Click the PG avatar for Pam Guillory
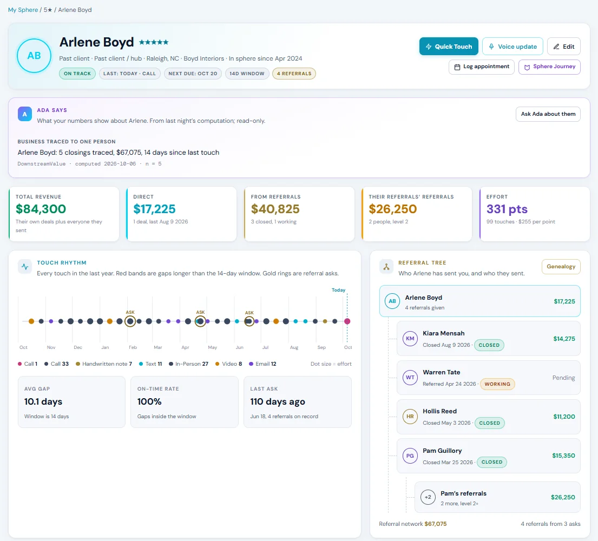 click(x=410, y=456)
